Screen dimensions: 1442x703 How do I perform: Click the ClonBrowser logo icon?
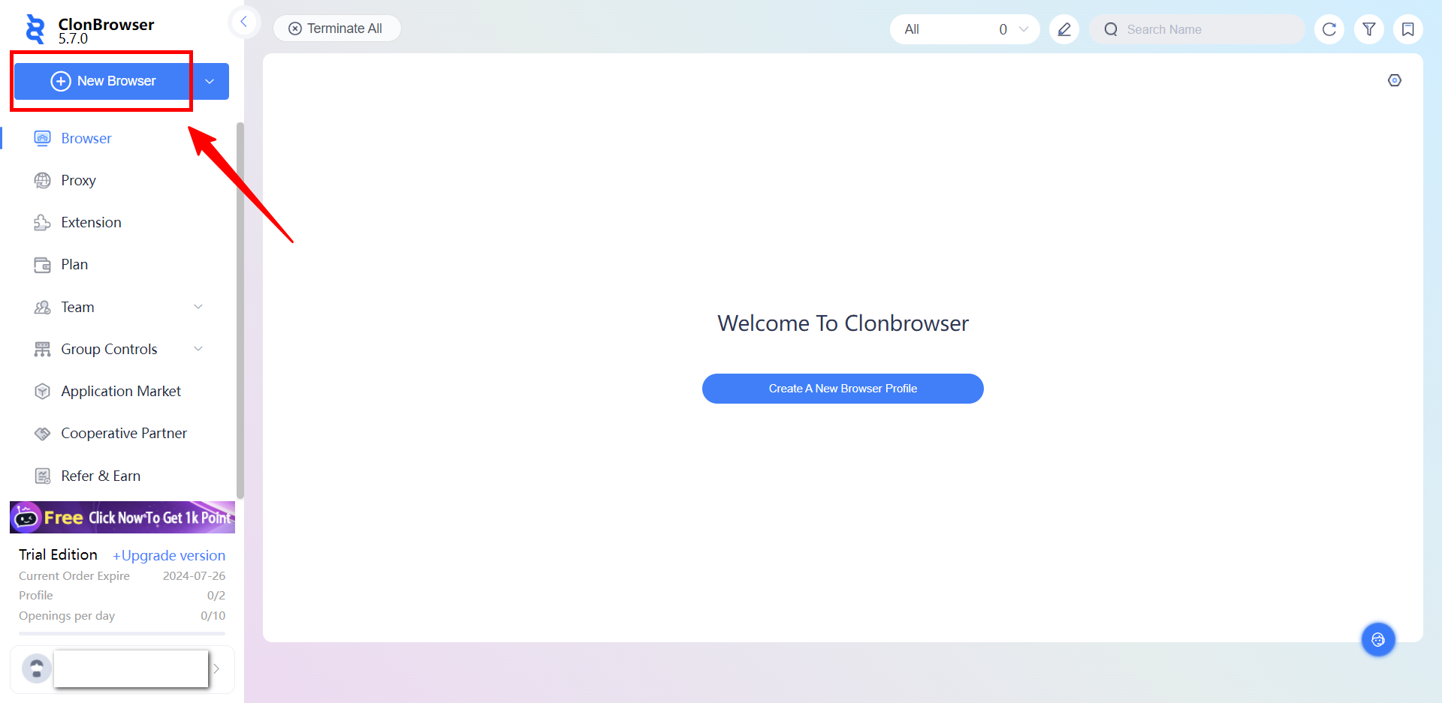(35, 29)
